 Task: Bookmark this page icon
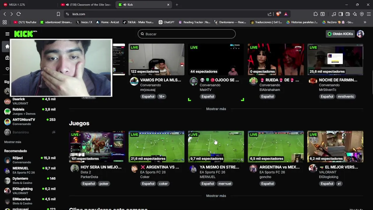click(x=58, y=14)
